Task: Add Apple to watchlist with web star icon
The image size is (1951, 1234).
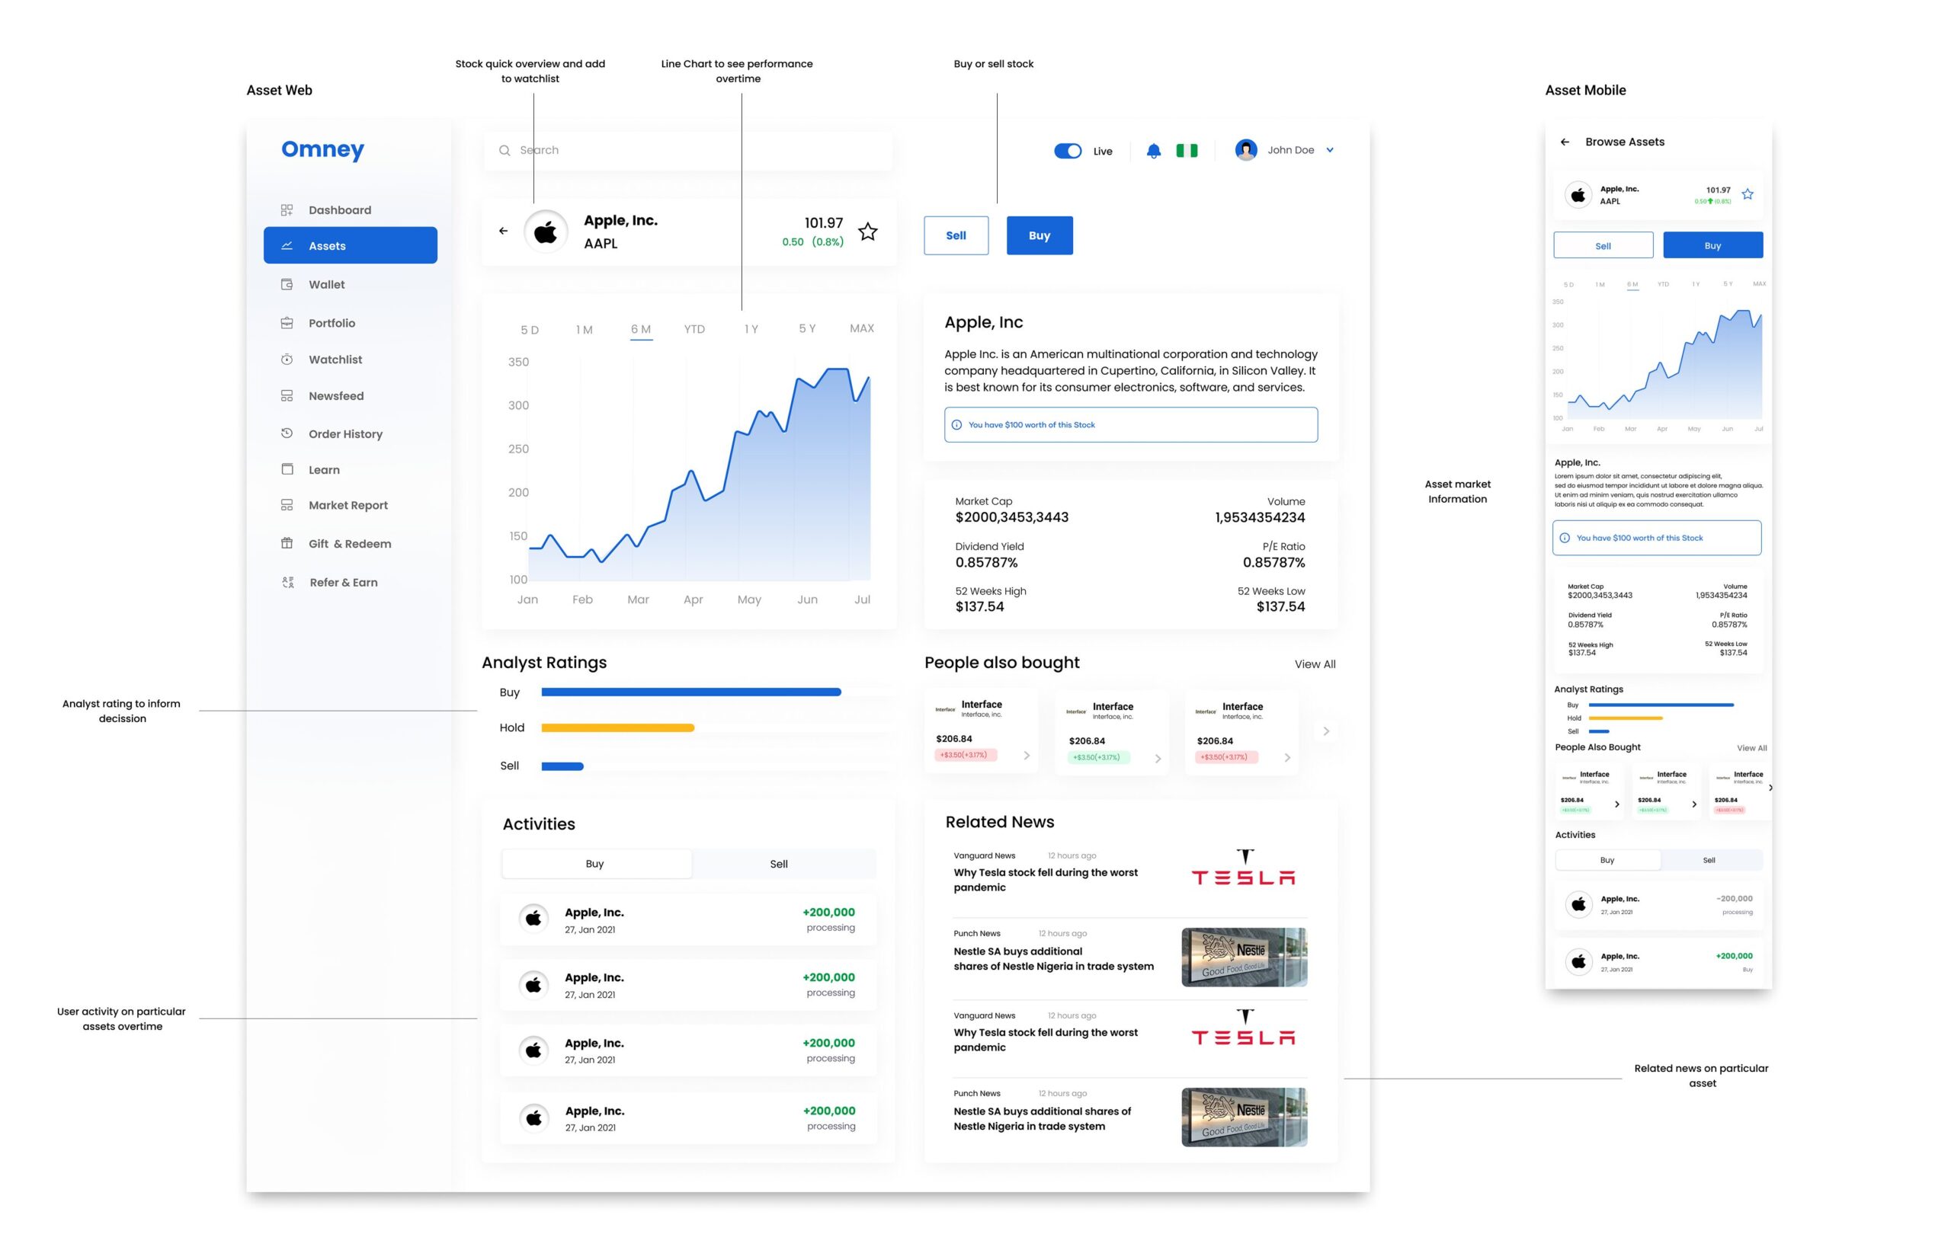Action: click(x=868, y=232)
